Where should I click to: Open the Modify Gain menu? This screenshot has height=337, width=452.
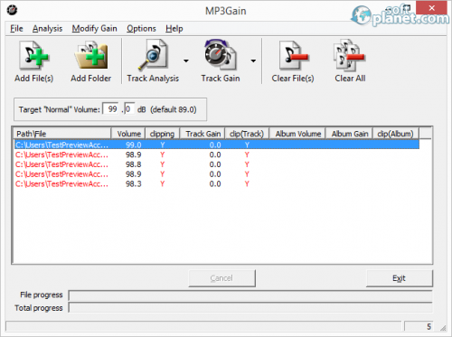click(x=94, y=29)
